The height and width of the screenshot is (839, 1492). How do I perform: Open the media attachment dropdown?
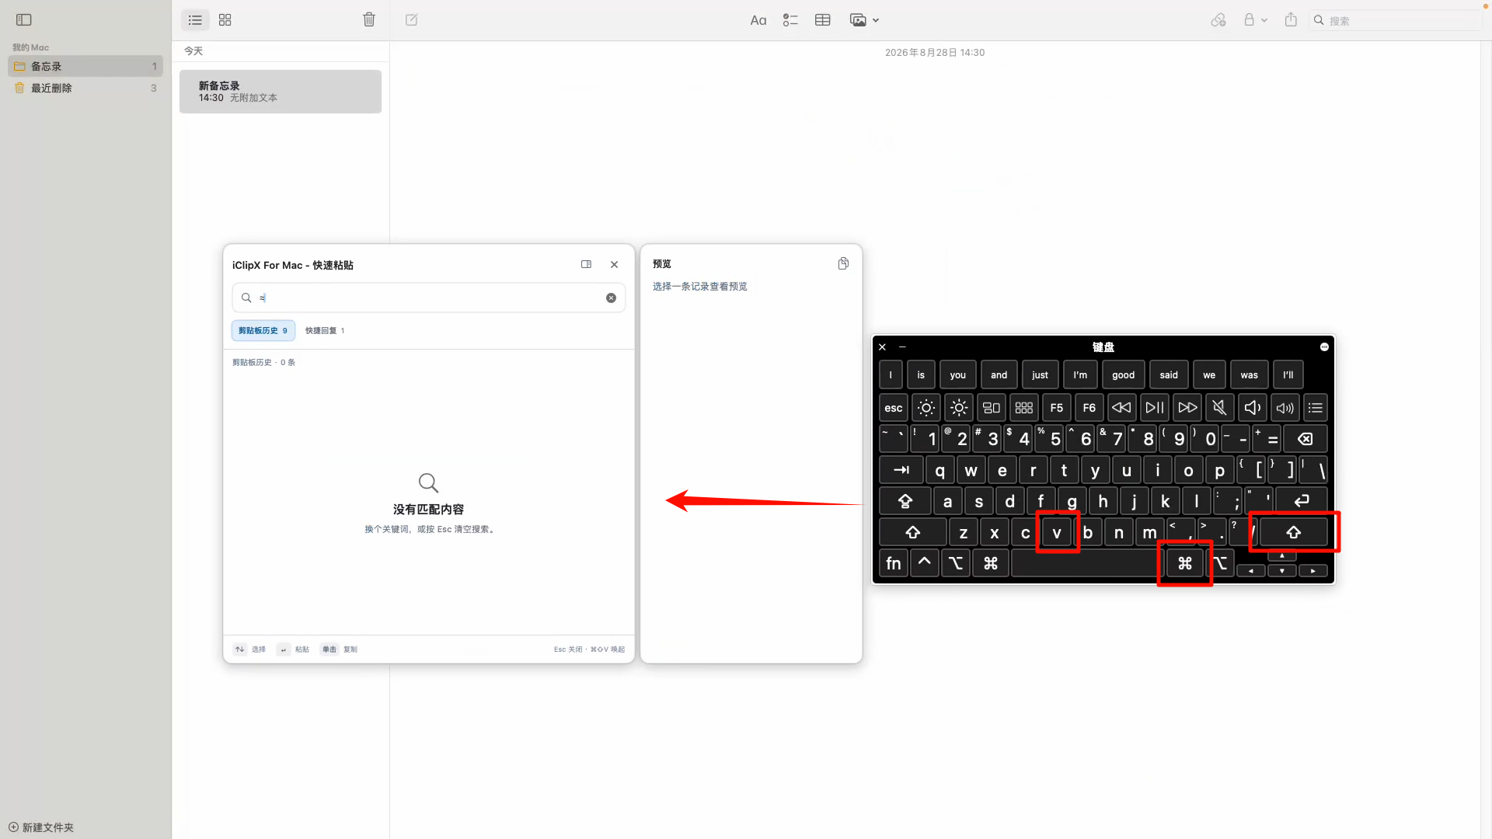(x=864, y=20)
